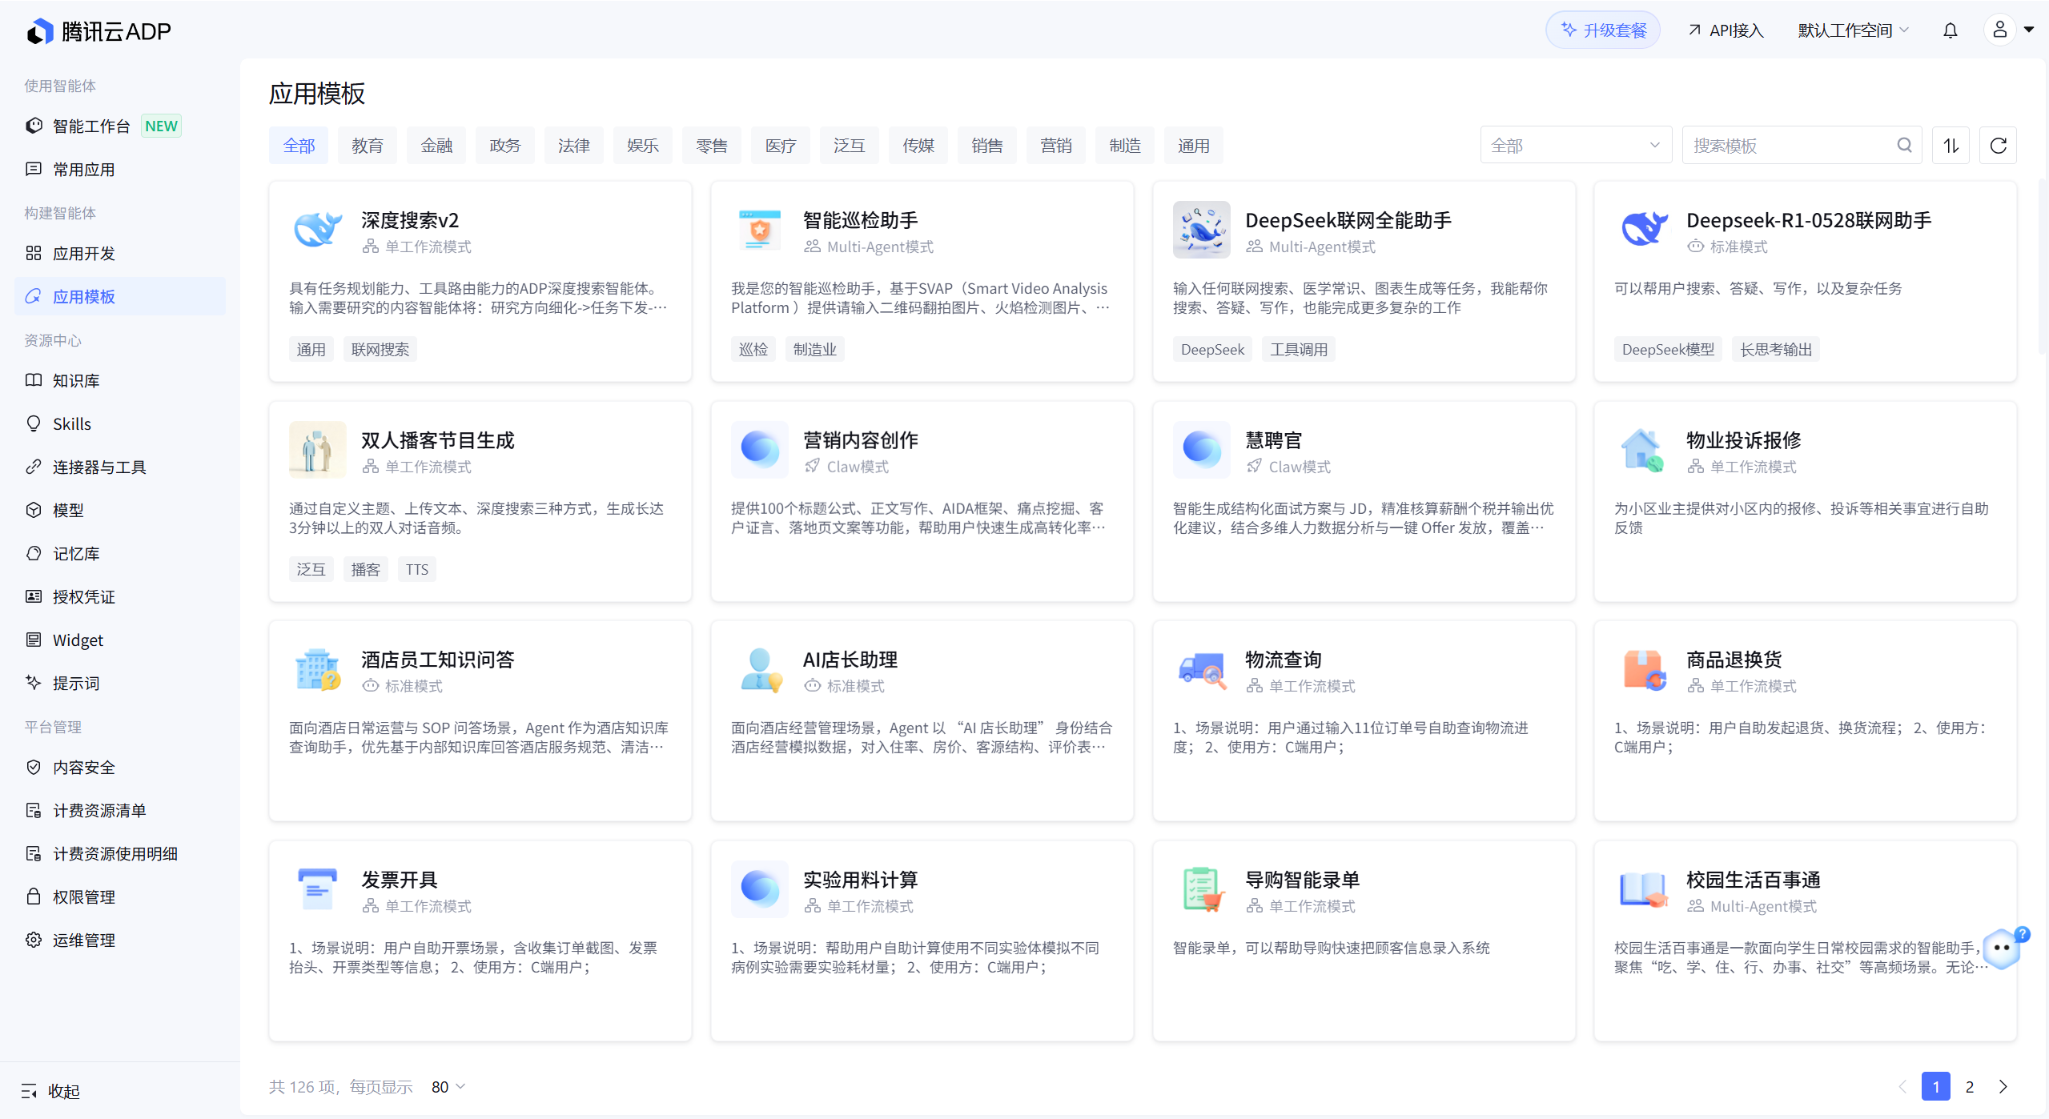Click the 升级套餐 upgrade button

[x=1603, y=30]
